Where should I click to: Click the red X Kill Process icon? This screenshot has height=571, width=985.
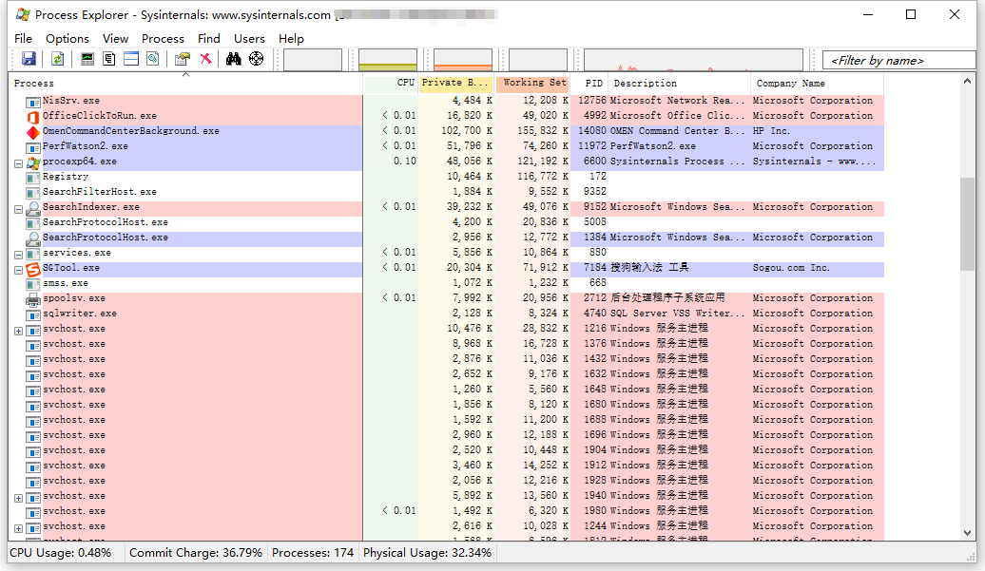point(205,60)
